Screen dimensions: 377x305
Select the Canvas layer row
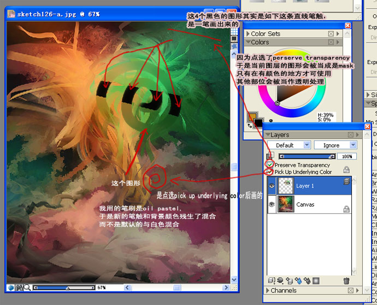point(309,204)
